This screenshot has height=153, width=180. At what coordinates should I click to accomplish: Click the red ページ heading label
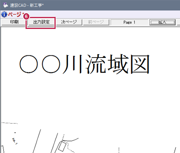tap(14, 14)
